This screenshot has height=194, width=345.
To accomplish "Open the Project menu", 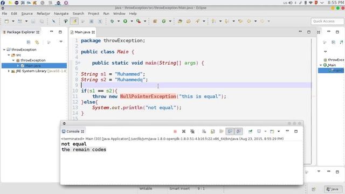I will click(93, 13).
